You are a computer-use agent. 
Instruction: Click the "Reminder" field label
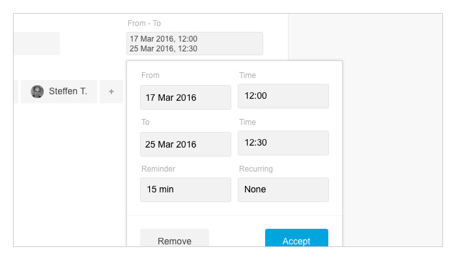pos(158,169)
